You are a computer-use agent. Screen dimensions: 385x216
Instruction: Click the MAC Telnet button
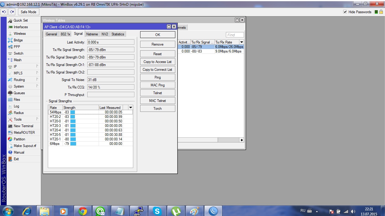(x=158, y=101)
